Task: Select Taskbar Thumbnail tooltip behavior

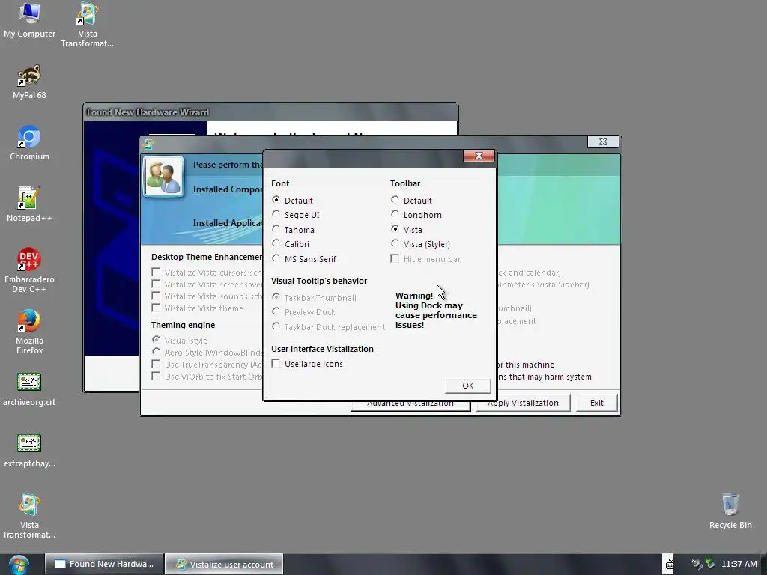Action: 314,298
